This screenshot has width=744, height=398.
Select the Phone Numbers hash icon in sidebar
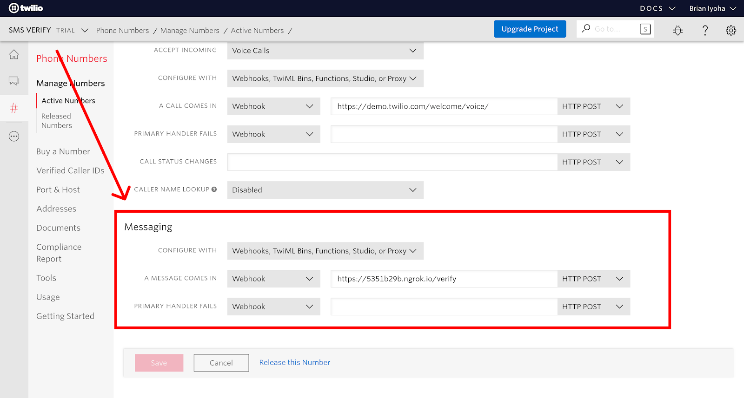(x=14, y=108)
